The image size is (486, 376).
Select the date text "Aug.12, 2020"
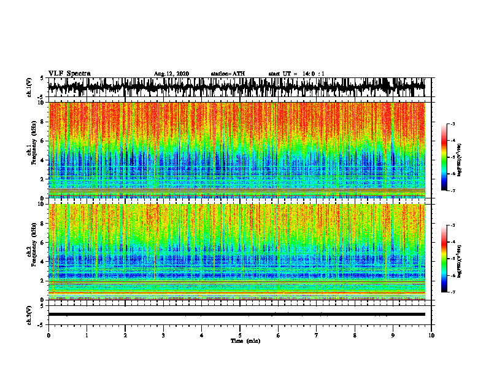tap(171, 74)
